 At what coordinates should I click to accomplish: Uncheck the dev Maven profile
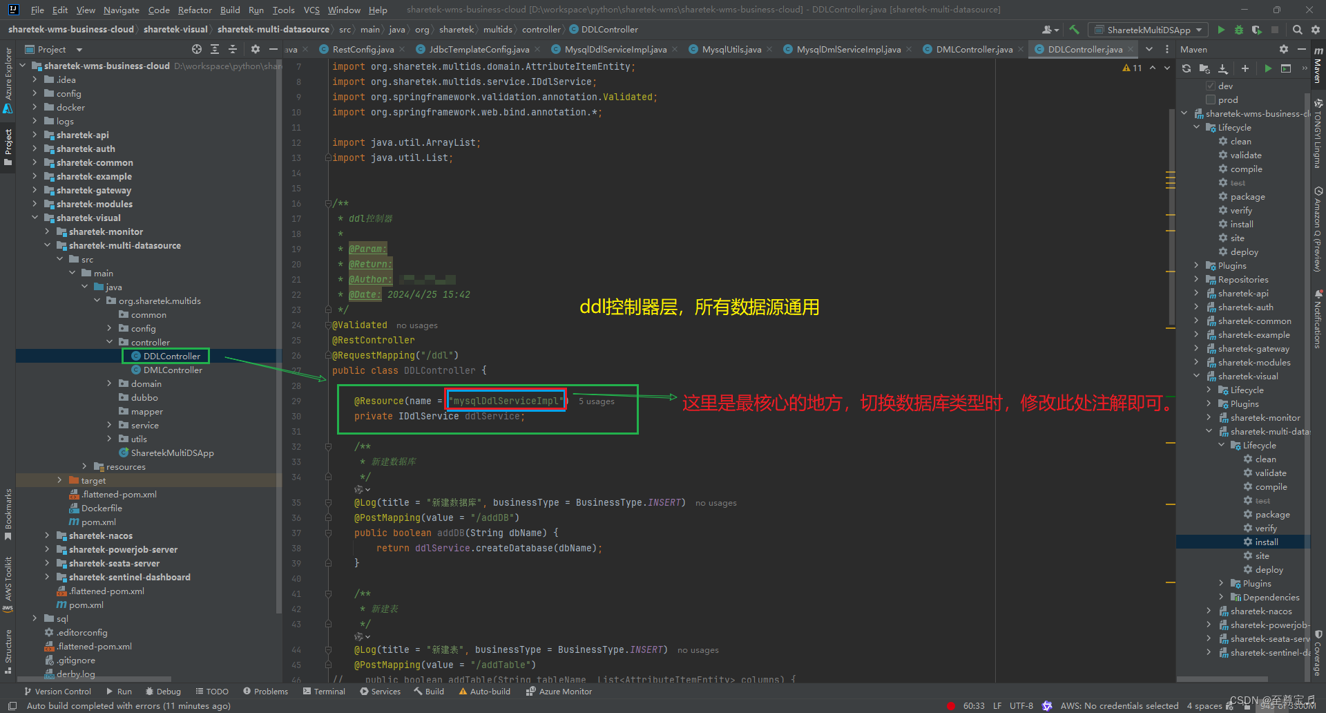pyautogui.click(x=1211, y=86)
